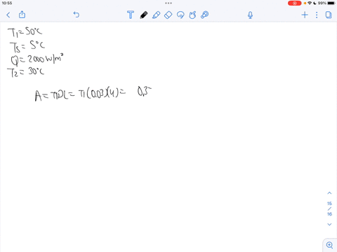Image resolution: width=337 pixels, height=252 pixels.
Task: Open the more options menu
Action: [317, 15]
